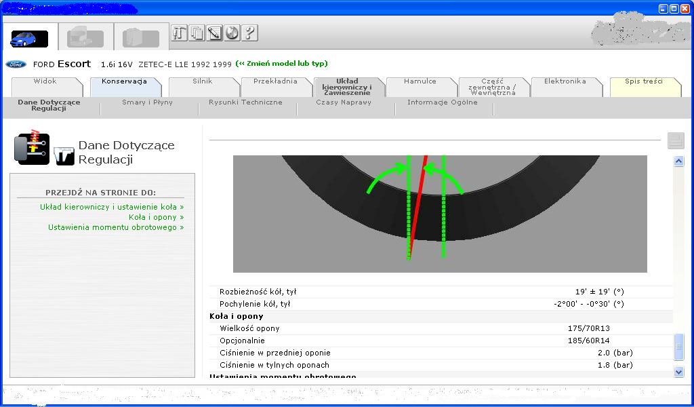
Task: Open the Elektronika tab
Action: (565, 81)
